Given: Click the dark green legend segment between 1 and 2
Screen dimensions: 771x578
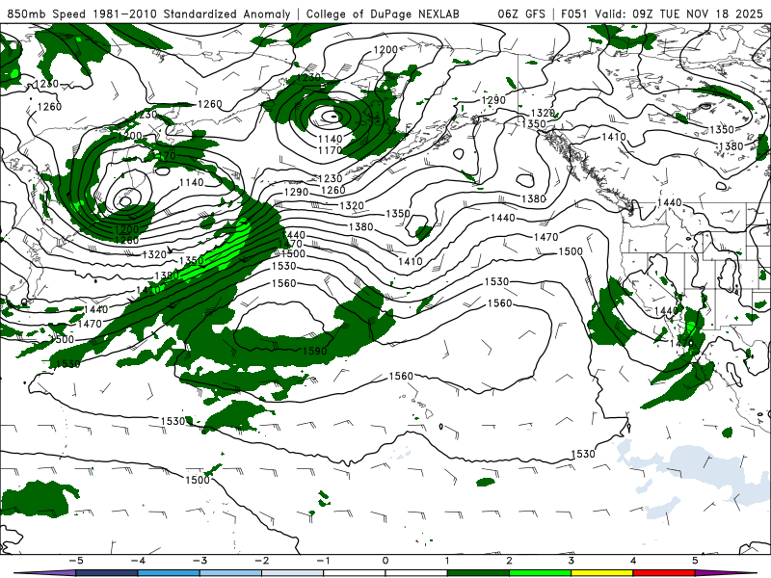Looking at the screenshot, I should (478, 573).
